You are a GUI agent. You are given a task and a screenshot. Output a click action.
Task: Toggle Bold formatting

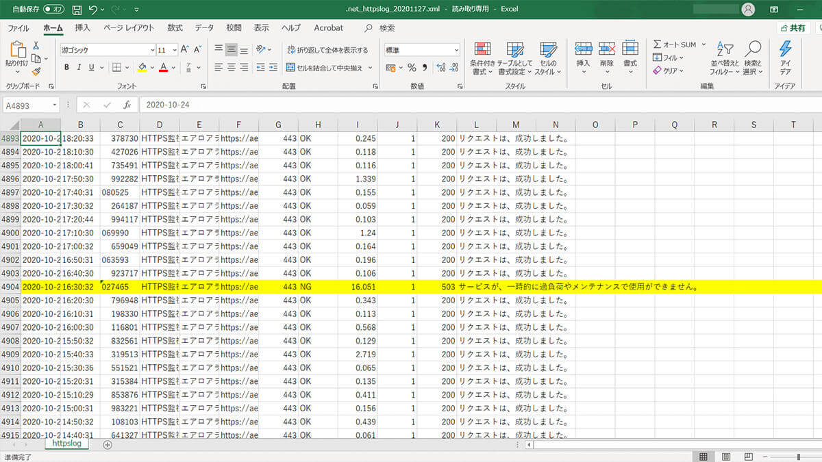66,68
